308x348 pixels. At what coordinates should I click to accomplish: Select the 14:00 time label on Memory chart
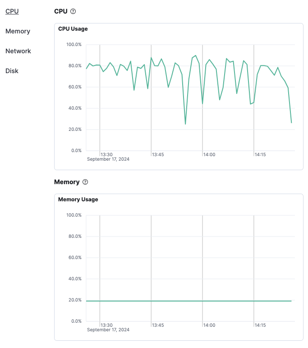point(209,325)
